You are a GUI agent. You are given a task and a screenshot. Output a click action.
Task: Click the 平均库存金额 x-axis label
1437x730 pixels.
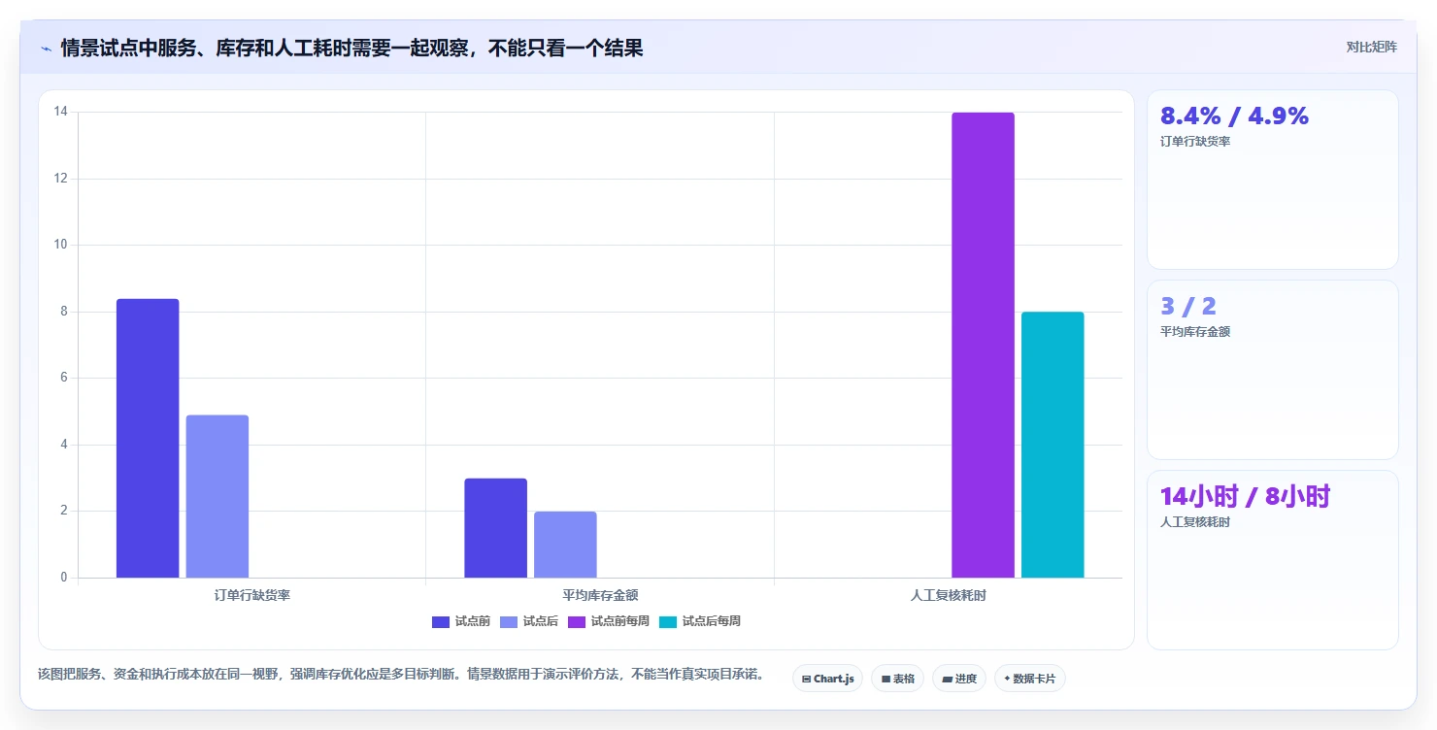(600, 595)
